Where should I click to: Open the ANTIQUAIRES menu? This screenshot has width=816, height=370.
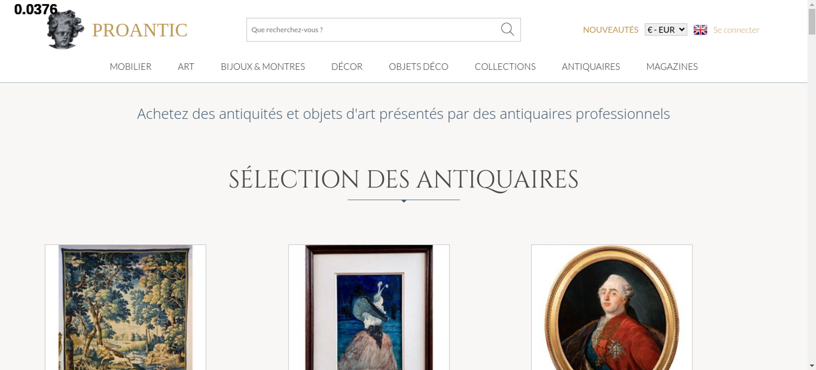tap(591, 66)
